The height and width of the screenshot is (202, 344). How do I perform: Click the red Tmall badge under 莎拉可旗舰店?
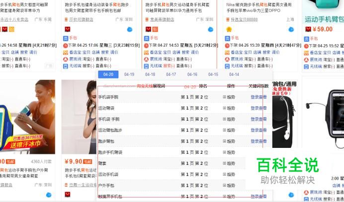[67, 29]
